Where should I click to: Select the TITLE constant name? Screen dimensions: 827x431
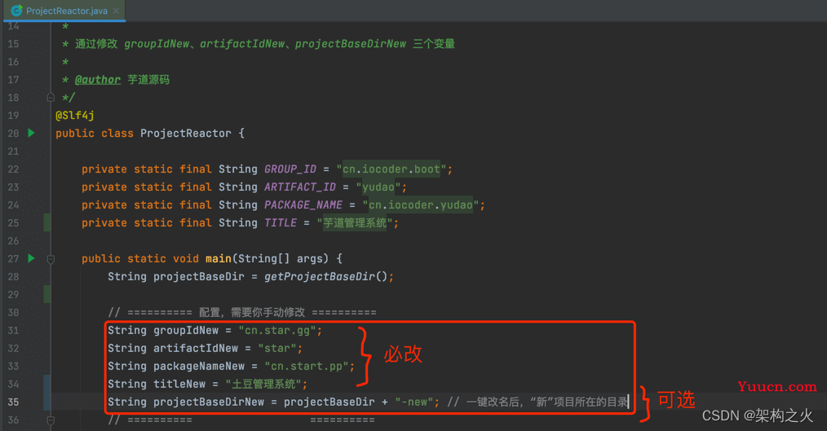(x=281, y=223)
